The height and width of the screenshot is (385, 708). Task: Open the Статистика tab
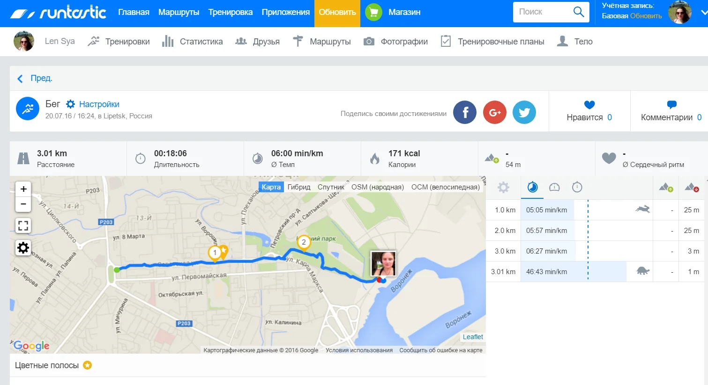pyautogui.click(x=193, y=42)
